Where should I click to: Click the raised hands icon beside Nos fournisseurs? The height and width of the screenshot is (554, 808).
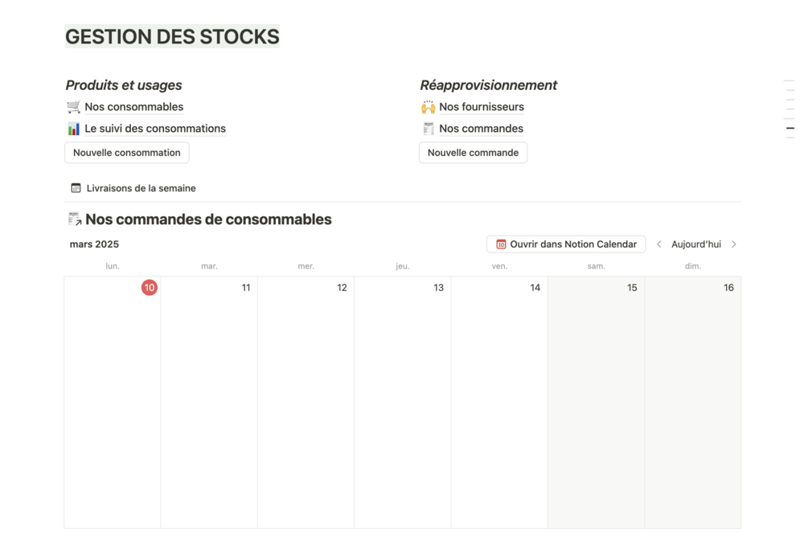click(428, 107)
